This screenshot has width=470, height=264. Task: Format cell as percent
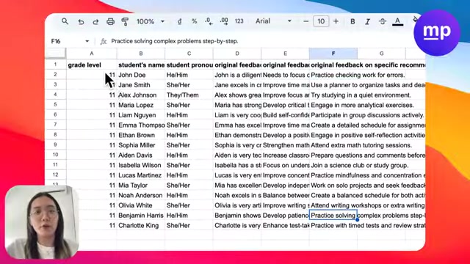[x=194, y=21]
